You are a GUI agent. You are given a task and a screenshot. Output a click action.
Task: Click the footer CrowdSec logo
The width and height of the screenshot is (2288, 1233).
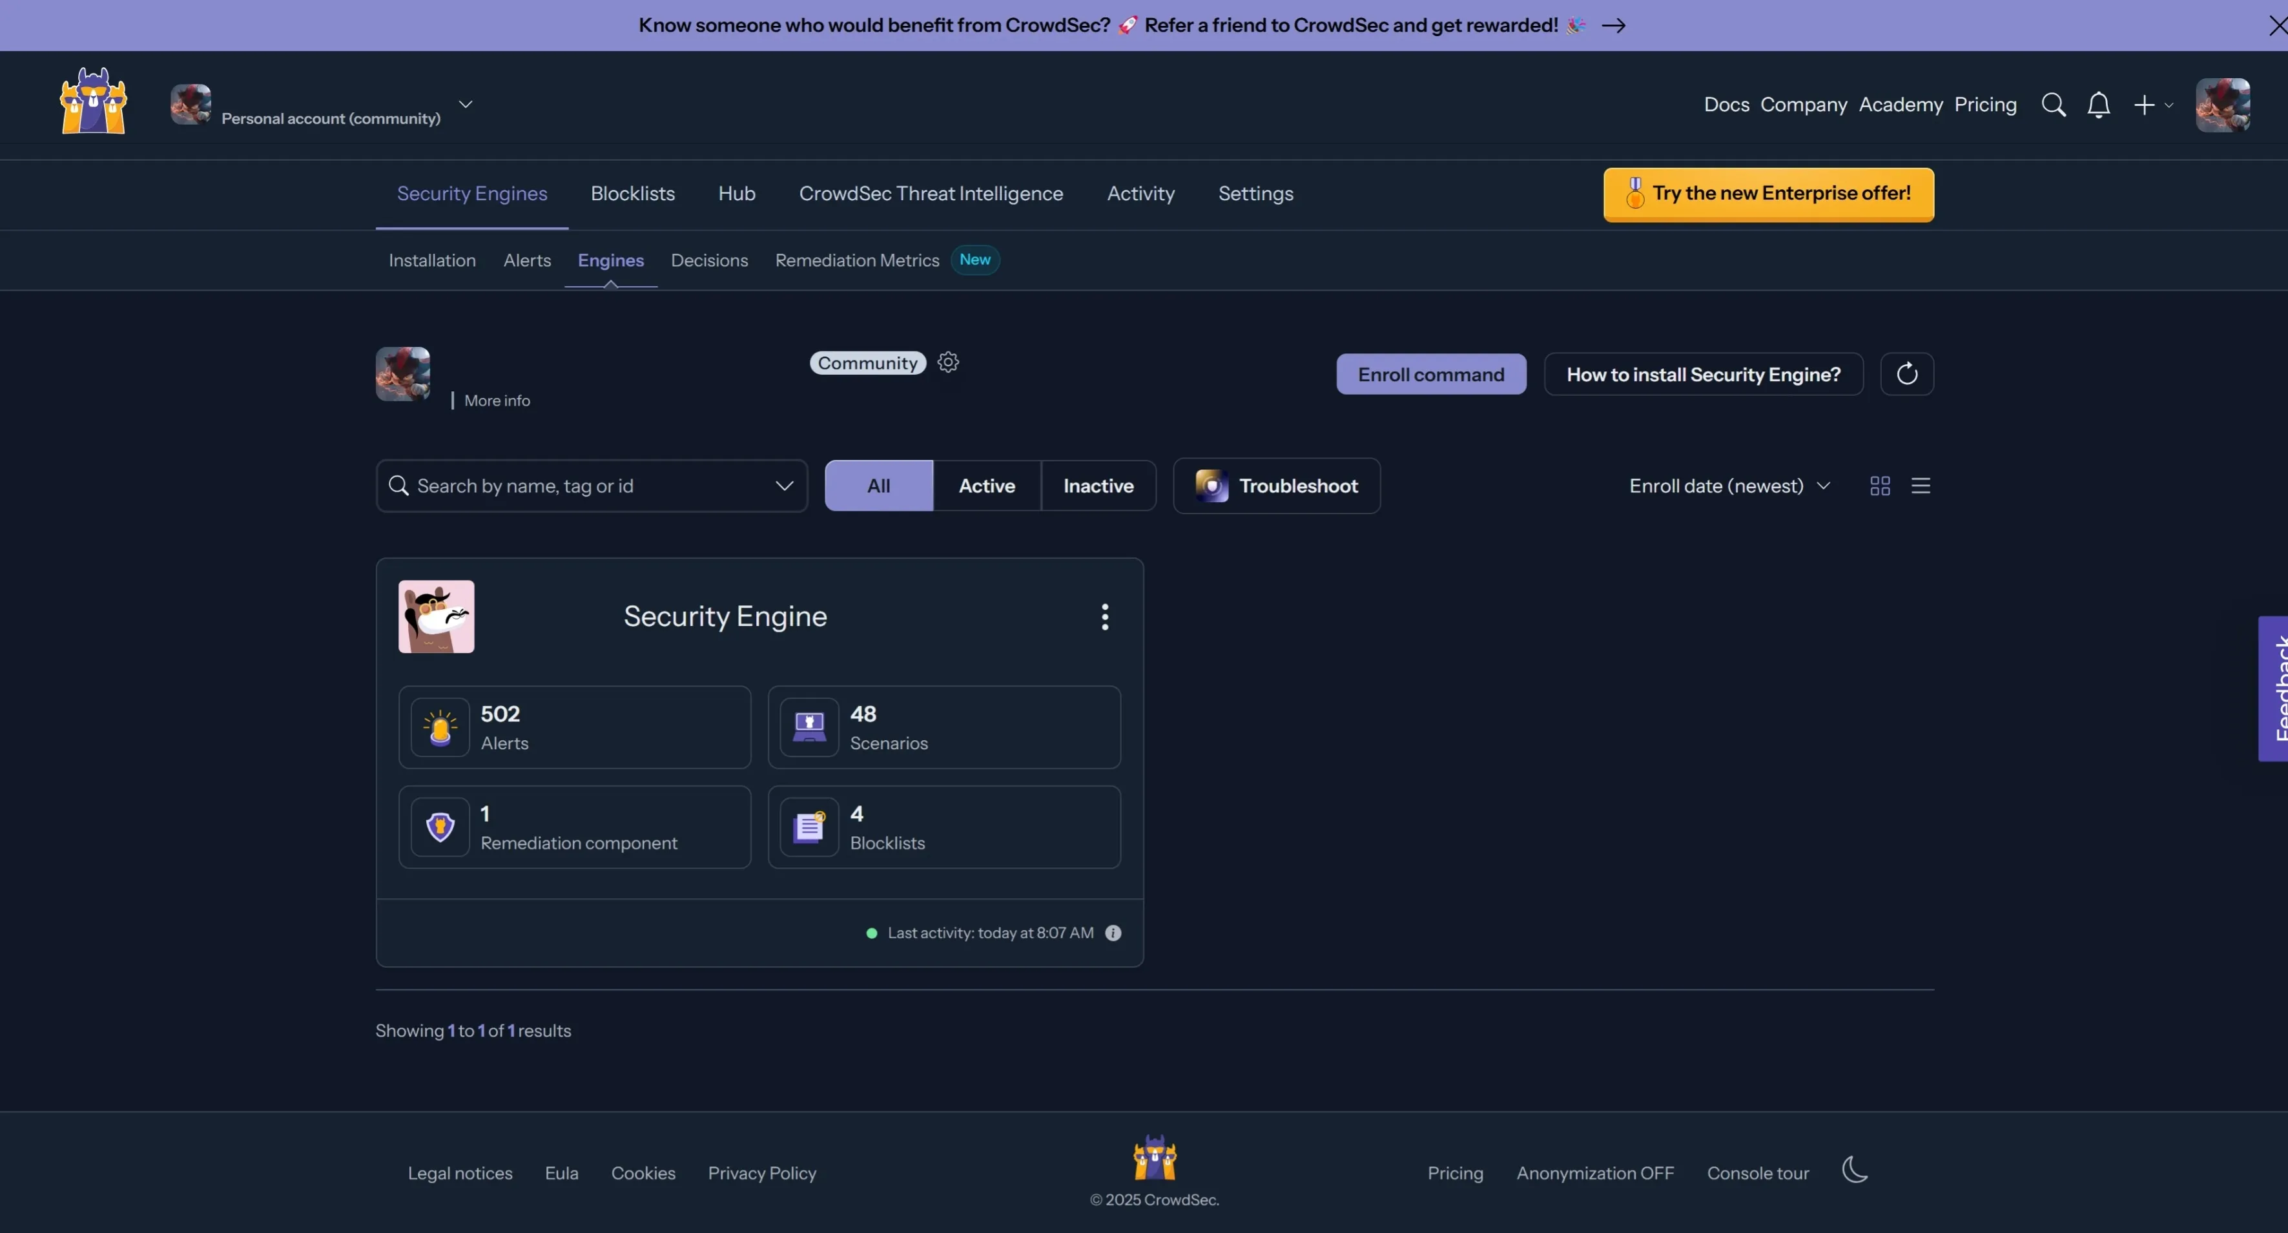pos(1154,1157)
